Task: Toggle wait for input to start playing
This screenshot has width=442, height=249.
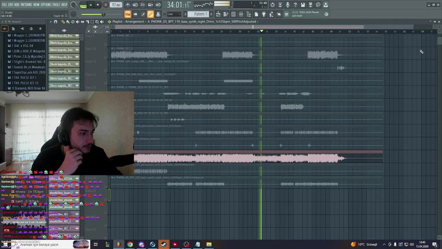Action: (135, 5)
